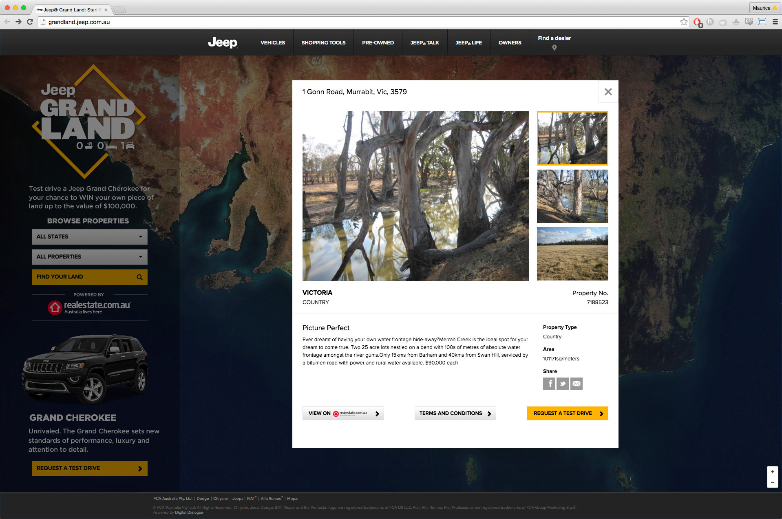The height and width of the screenshot is (519, 782).
Task: Click the Alfa Romeo footer link
Action: 272,499
